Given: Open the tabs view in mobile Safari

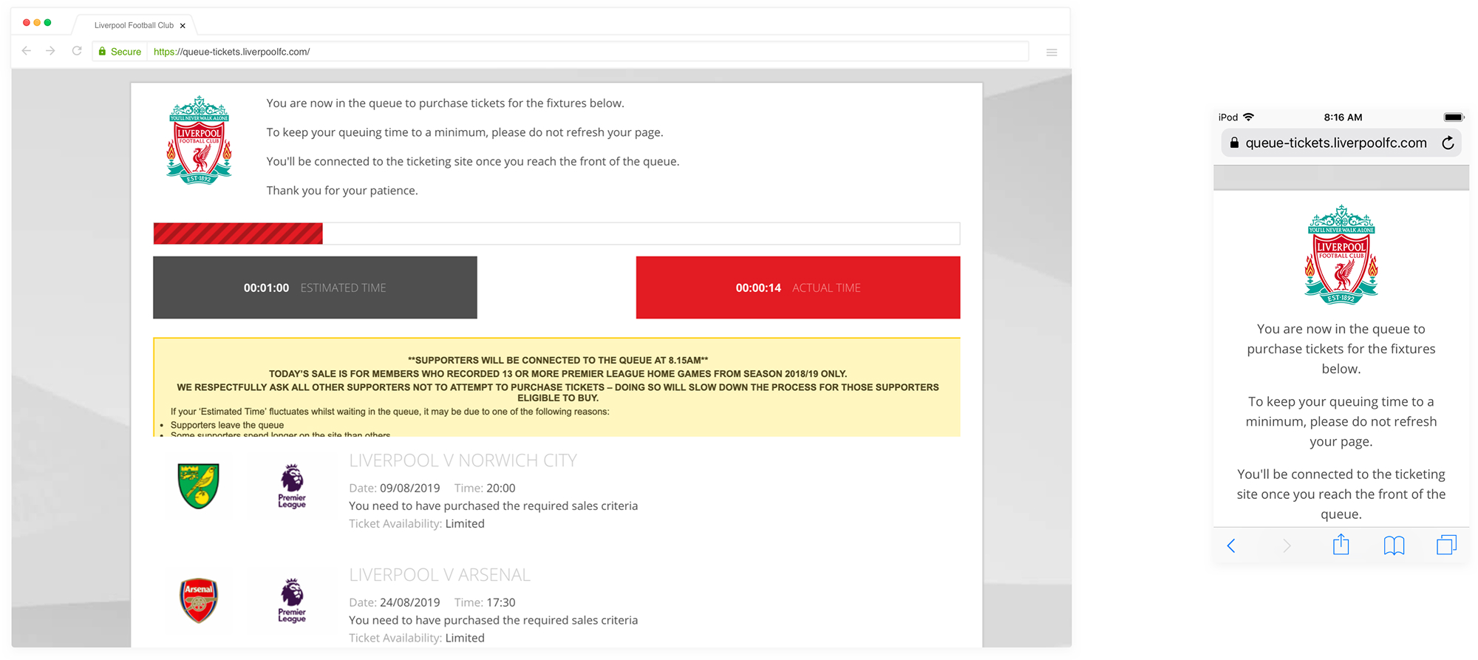Looking at the screenshot, I should [1446, 545].
